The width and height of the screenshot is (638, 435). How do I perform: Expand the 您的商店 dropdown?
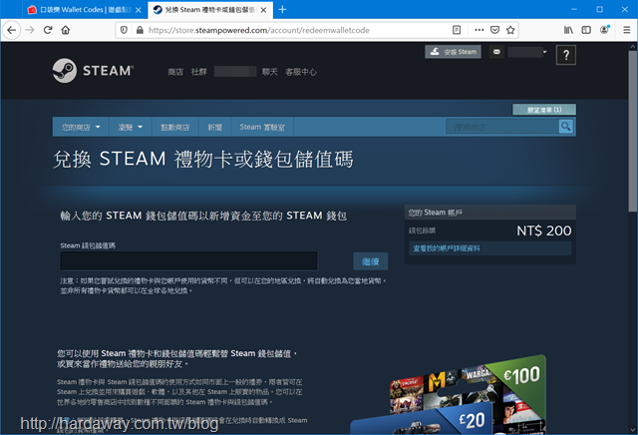click(81, 127)
